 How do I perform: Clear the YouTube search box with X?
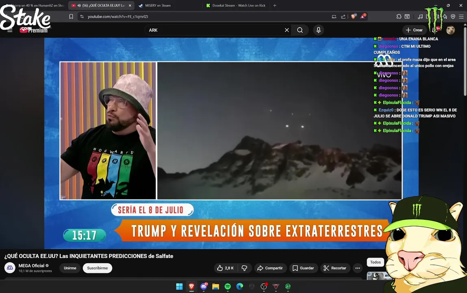tap(287, 30)
